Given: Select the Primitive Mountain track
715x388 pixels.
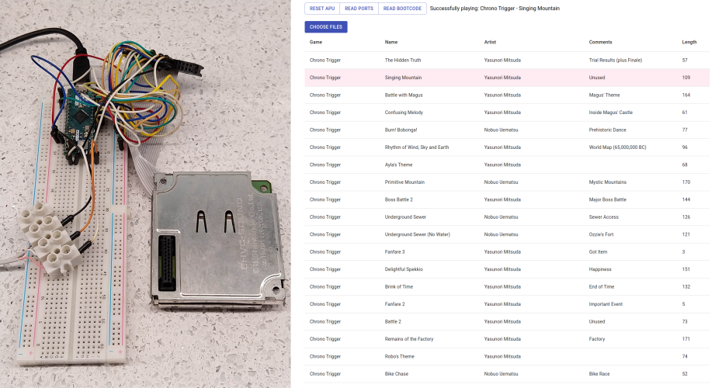Looking at the screenshot, I should [x=404, y=182].
